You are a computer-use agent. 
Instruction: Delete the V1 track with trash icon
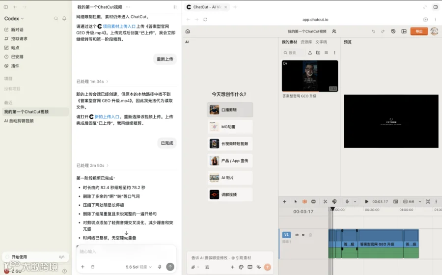tap(310, 235)
